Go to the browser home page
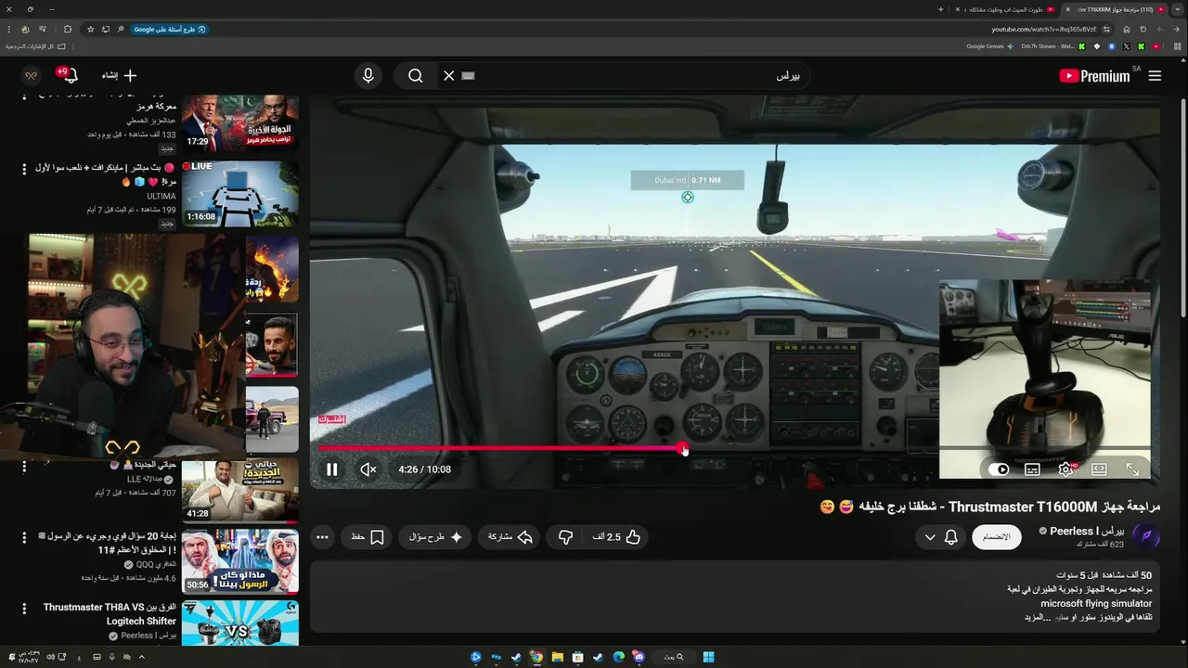 [1127, 29]
